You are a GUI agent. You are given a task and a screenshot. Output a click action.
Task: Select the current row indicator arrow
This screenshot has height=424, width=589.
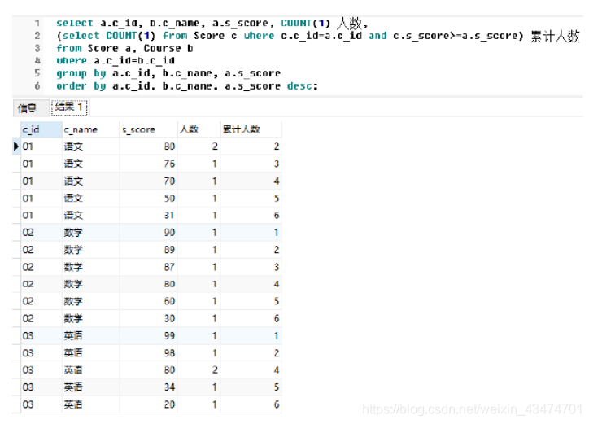15,146
